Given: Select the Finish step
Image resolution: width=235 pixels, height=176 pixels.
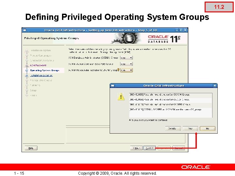Looking at the screenshot, I should click(x=33, y=95).
